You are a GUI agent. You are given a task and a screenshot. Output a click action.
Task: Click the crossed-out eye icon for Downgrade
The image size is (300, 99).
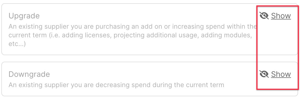pyautogui.click(x=264, y=74)
